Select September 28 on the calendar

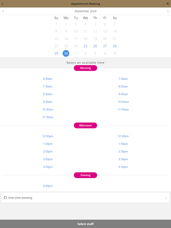tap(115, 46)
